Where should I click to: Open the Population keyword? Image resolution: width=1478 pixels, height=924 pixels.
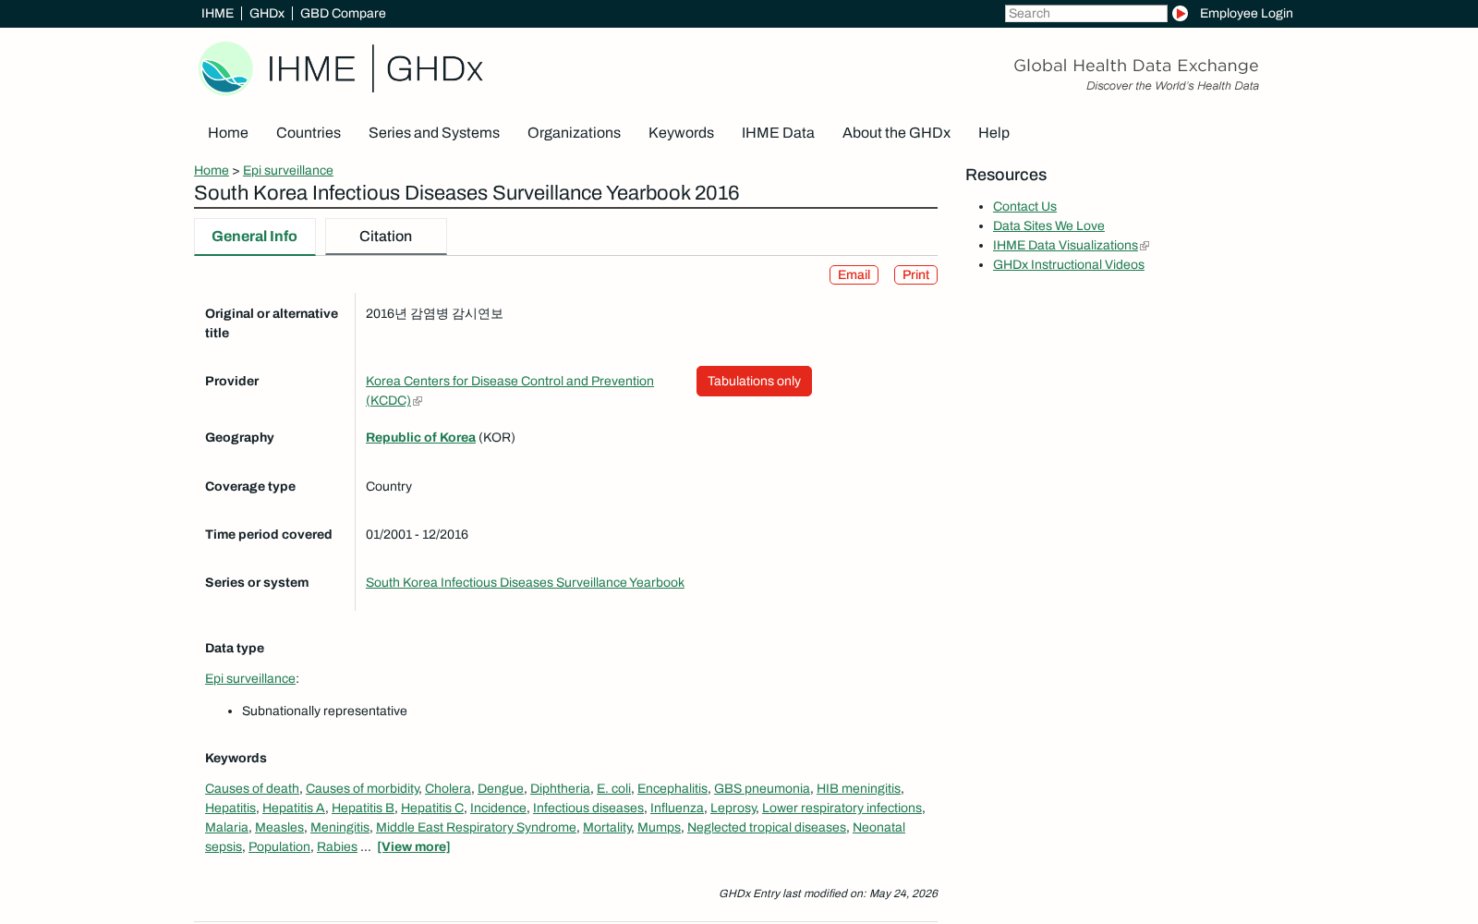pos(279,846)
